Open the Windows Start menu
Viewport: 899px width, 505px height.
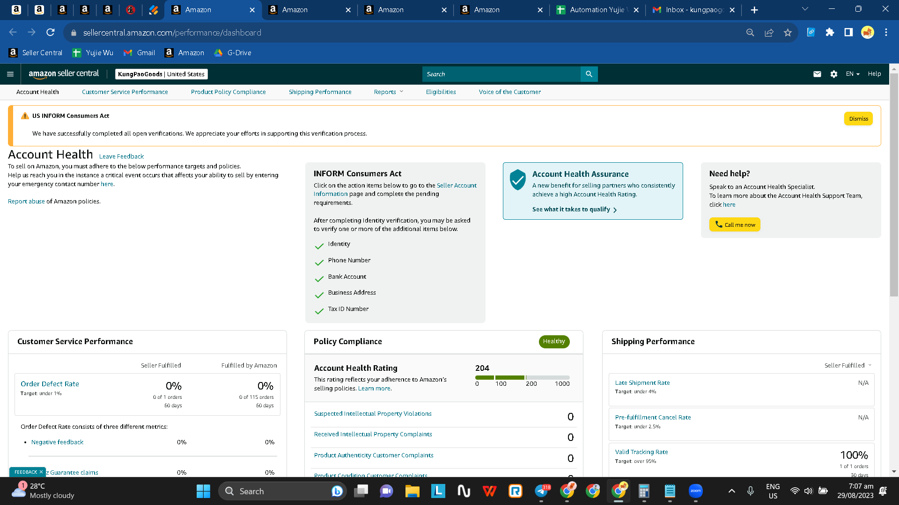click(203, 491)
